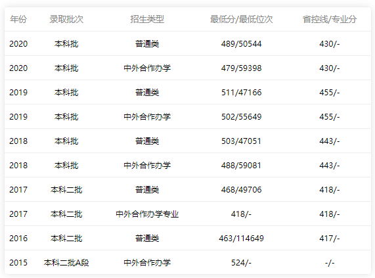
Task: Click the 最低分/最低位次 column header
Action: pyautogui.click(x=241, y=19)
